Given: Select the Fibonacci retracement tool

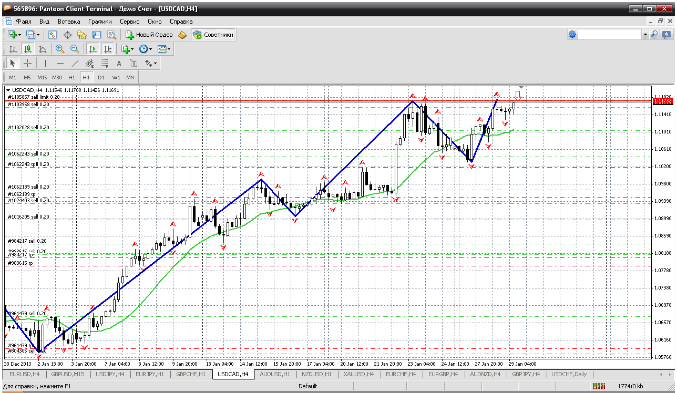Looking at the screenshot, I should click(105, 64).
